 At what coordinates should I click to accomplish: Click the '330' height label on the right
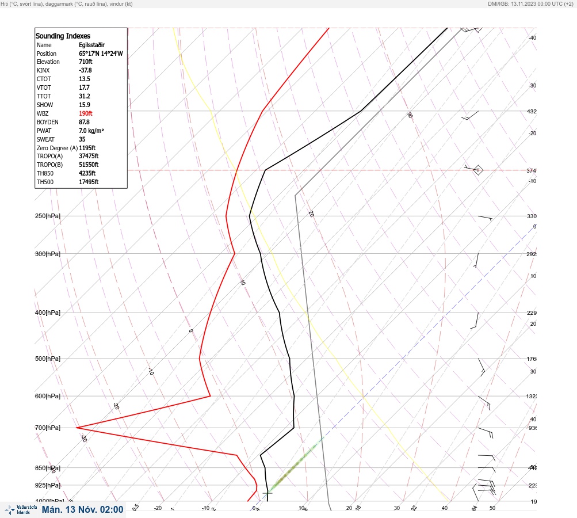(x=532, y=216)
